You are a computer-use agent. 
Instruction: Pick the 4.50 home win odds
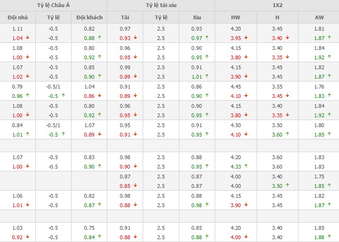pos(235,125)
